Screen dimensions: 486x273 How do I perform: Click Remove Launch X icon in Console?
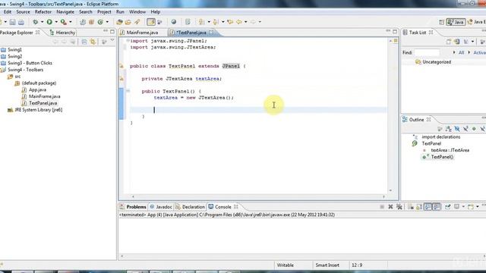(390, 207)
